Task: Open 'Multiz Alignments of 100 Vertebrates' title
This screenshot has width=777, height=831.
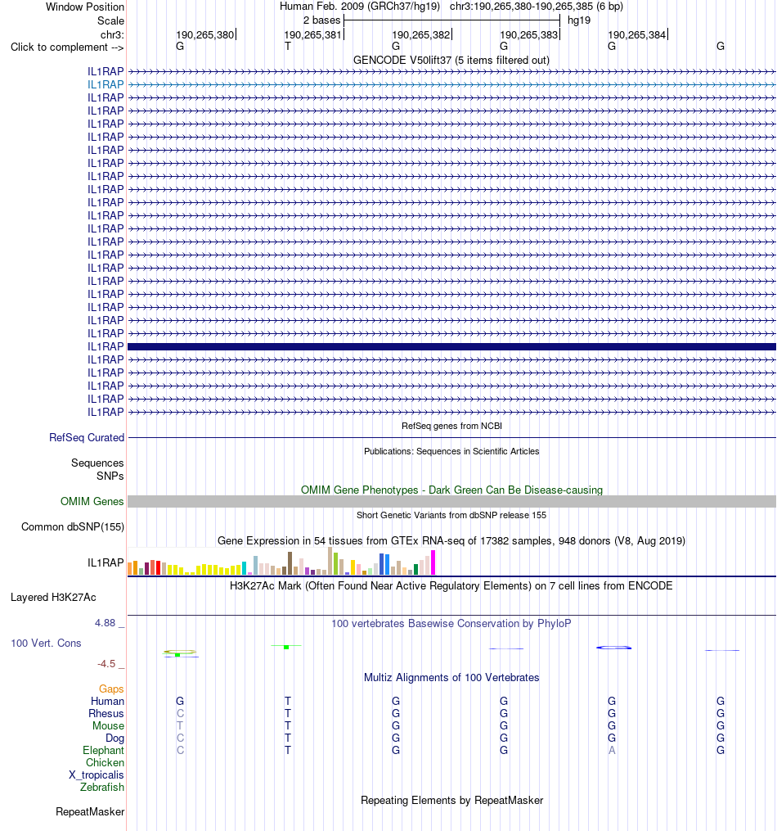Action: (x=451, y=677)
